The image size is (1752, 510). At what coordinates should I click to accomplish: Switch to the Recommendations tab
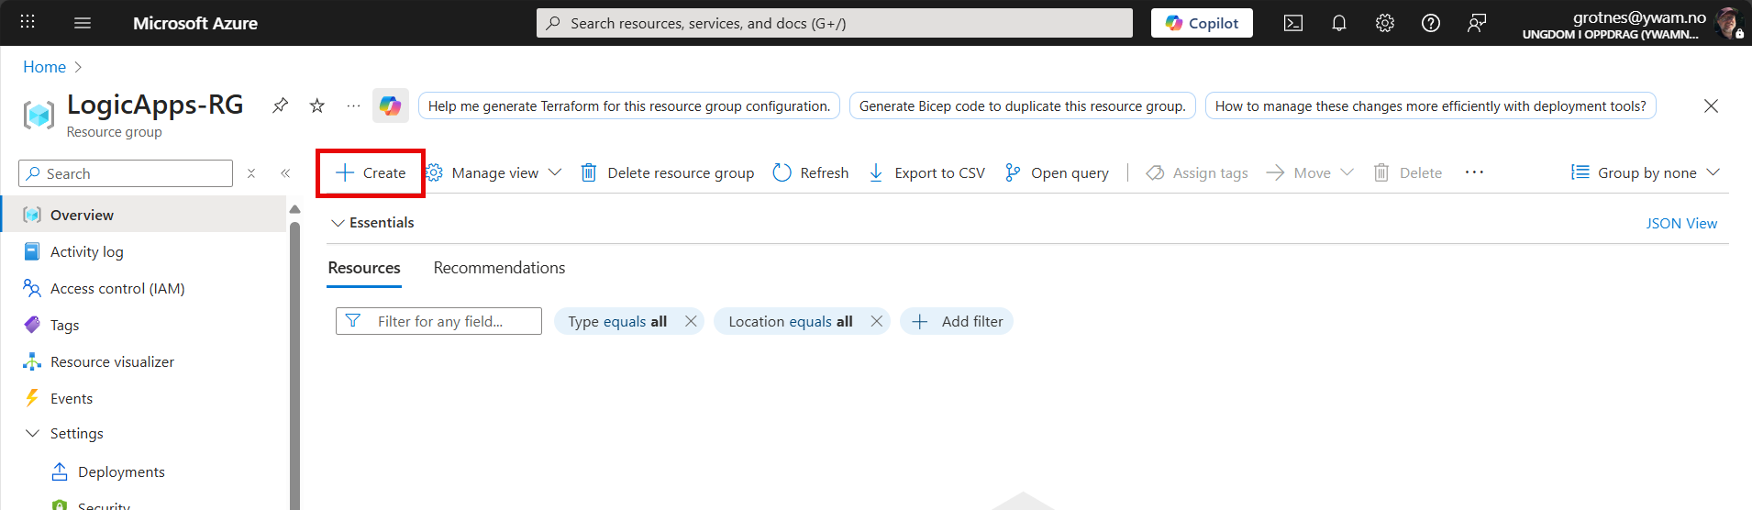tap(499, 268)
